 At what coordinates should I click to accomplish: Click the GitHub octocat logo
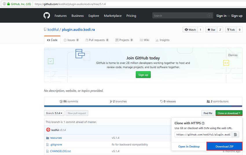click(47, 16)
